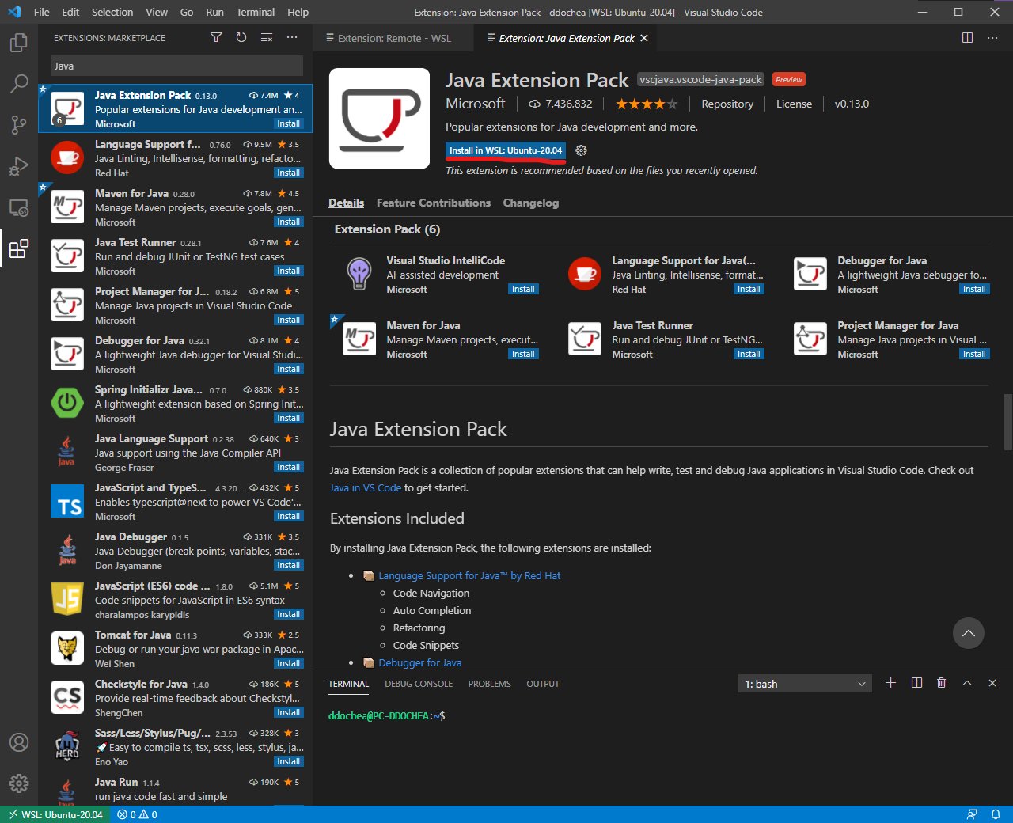Screen dimensions: 1013x823
Task: Maximize the terminal panel with chevron
Action: pos(967,683)
